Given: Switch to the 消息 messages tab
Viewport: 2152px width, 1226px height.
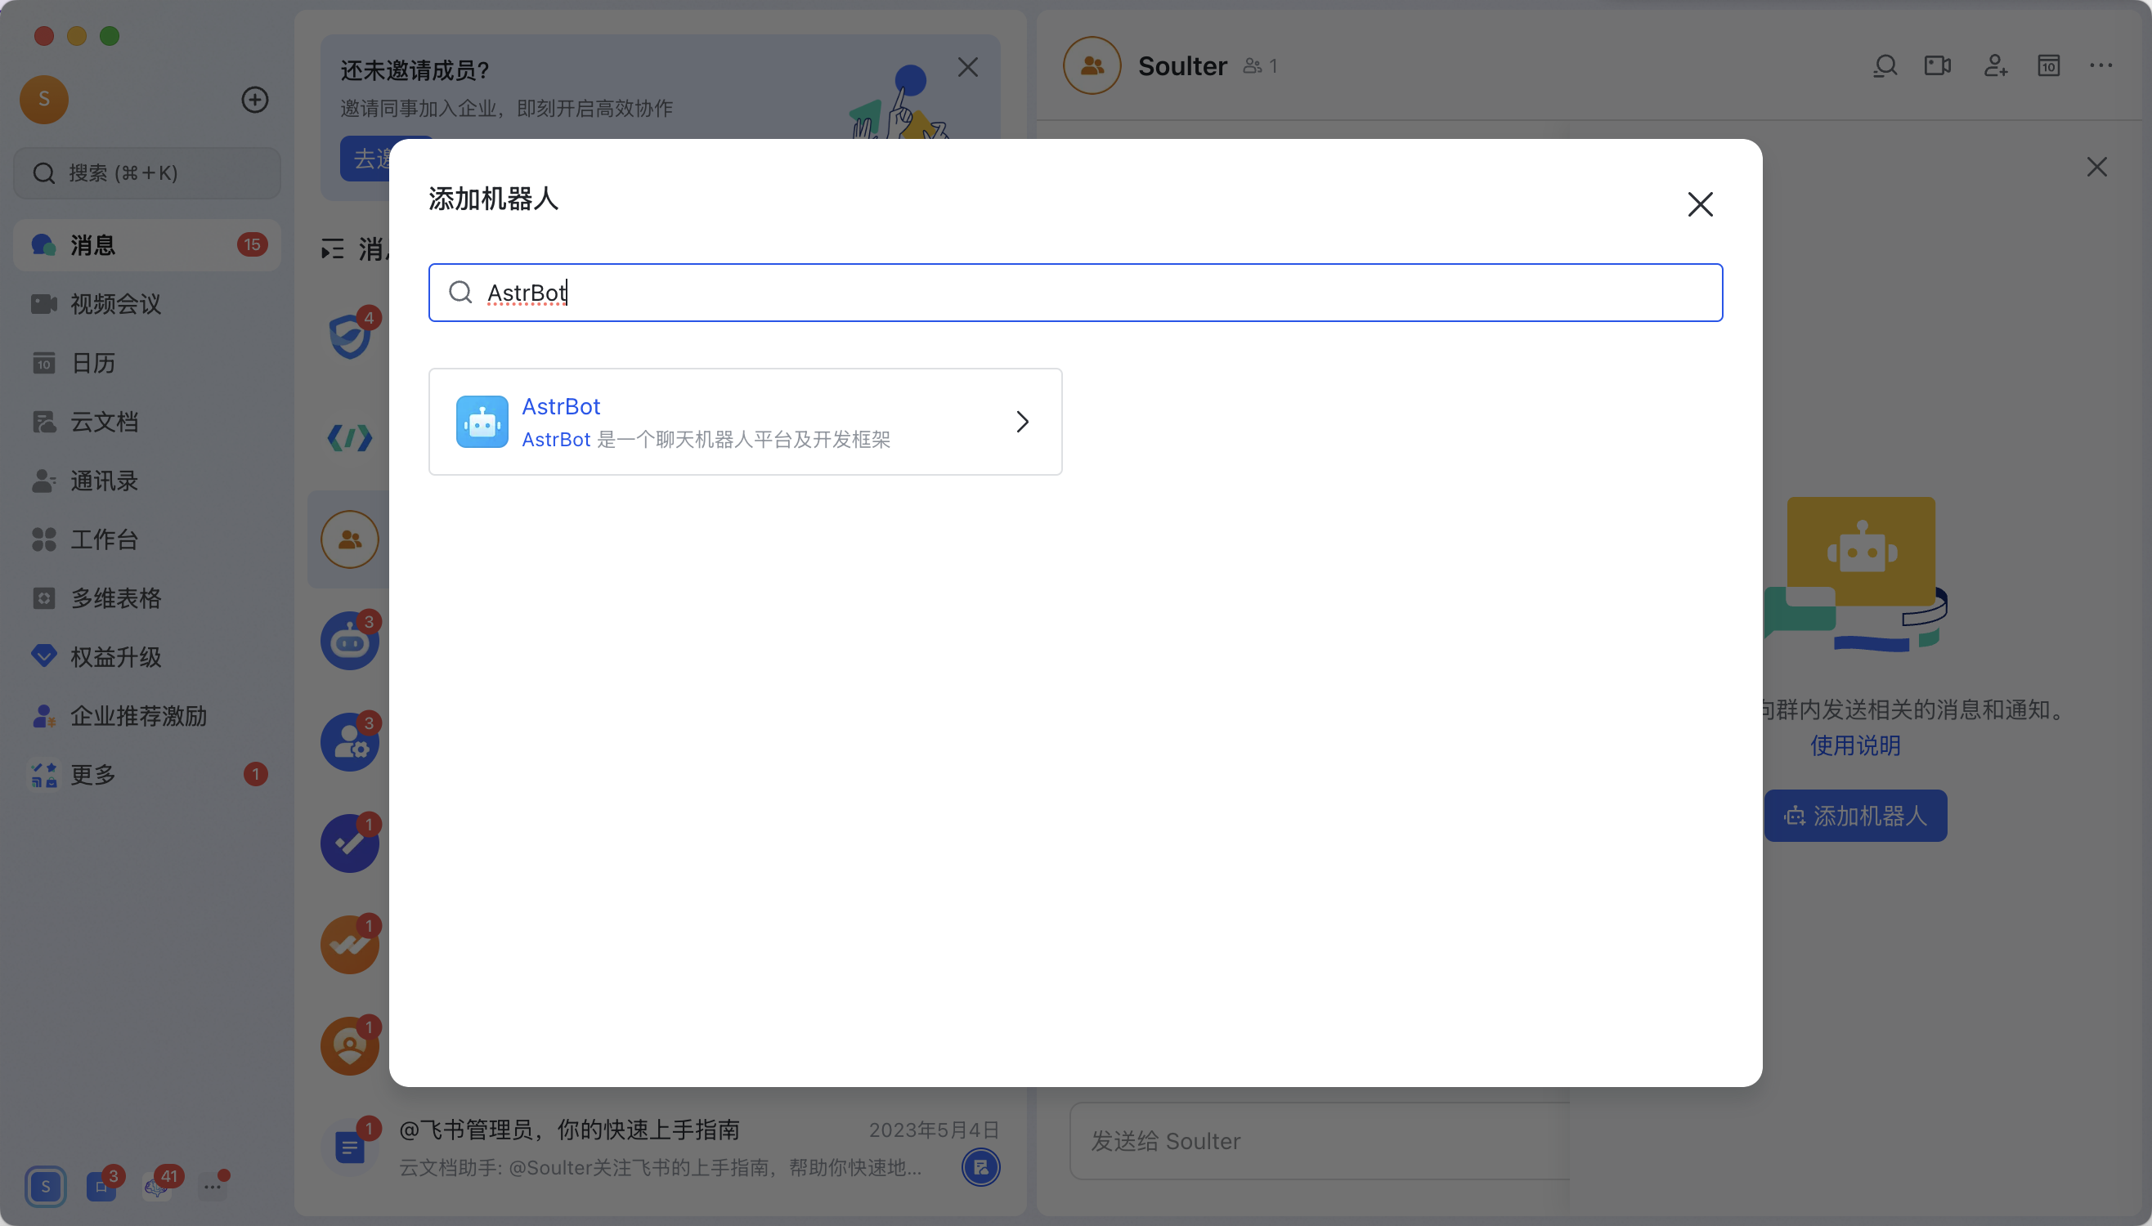Looking at the screenshot, I should [95, 244].
